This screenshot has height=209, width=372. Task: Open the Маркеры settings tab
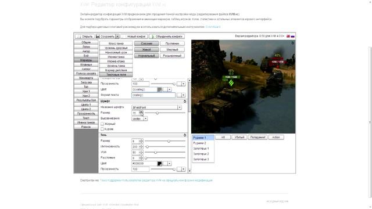[86, 60]
